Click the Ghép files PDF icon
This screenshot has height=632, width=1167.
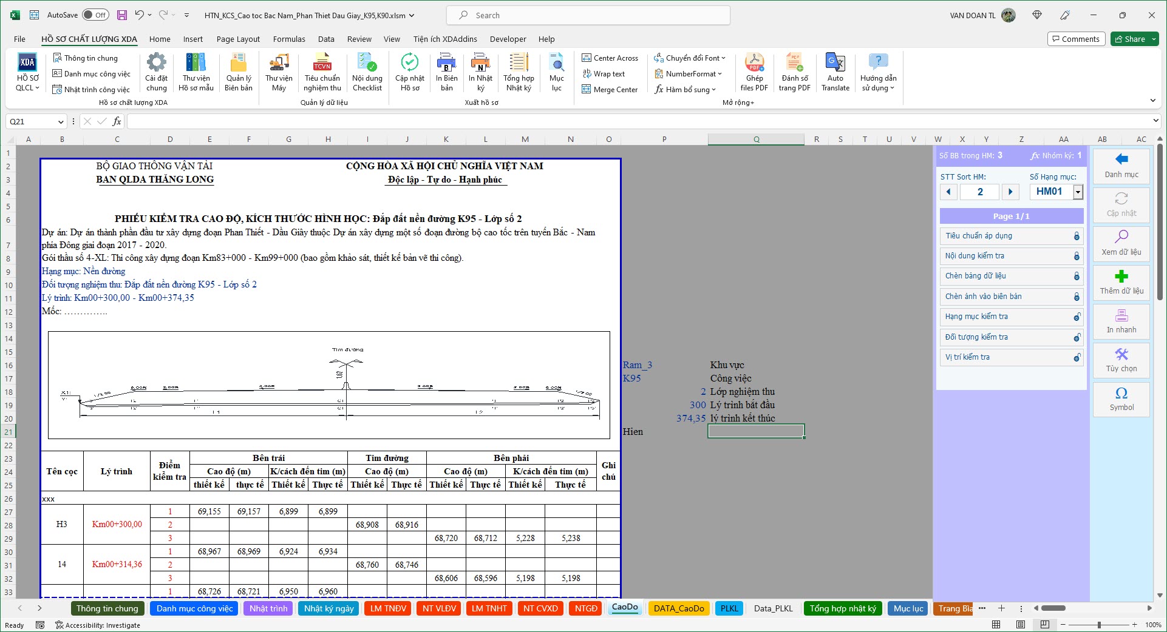(754, 63)
